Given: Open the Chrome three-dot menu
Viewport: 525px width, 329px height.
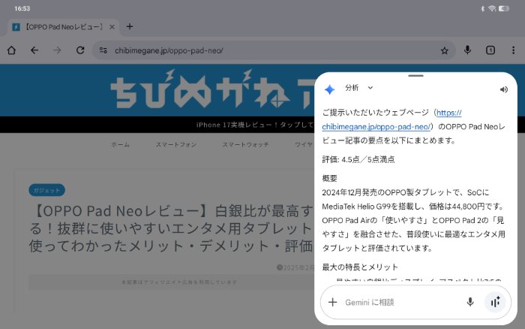Looking at the screenshot, I should [x=512, y=50].
